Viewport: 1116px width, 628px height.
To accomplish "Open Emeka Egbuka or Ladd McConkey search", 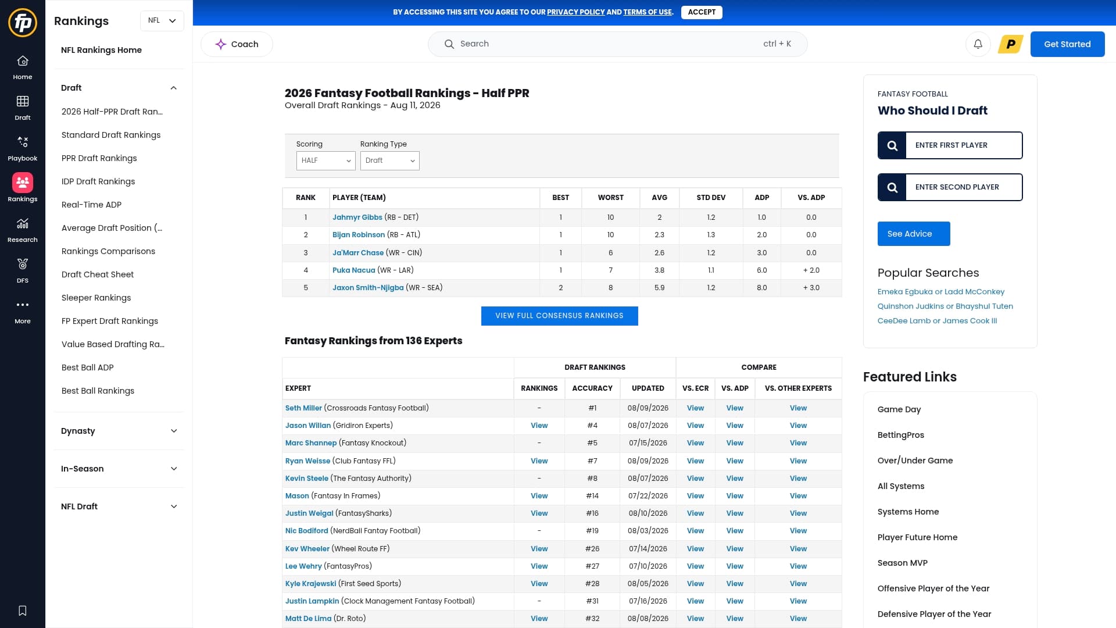I will click(x=940, y=292).
